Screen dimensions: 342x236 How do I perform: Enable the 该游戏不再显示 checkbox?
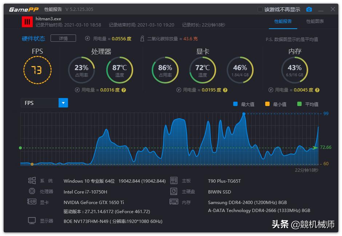[260, 9]
